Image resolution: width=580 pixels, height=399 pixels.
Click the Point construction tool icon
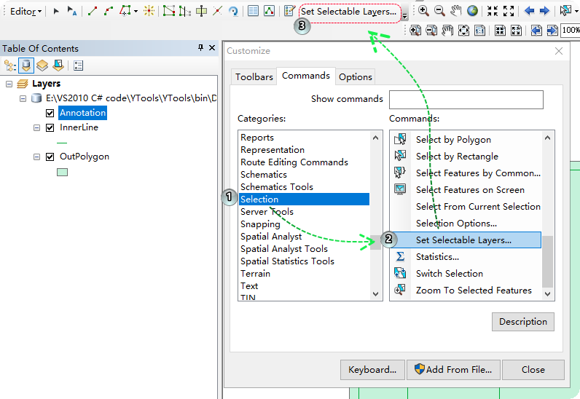tap(149, 11)
